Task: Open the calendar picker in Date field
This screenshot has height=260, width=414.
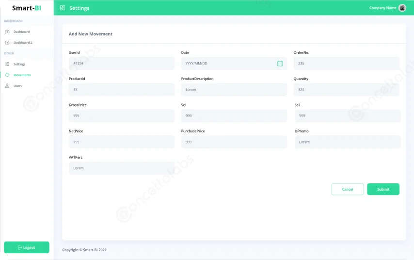Action: pyautogui.click(x=280, y=64)
